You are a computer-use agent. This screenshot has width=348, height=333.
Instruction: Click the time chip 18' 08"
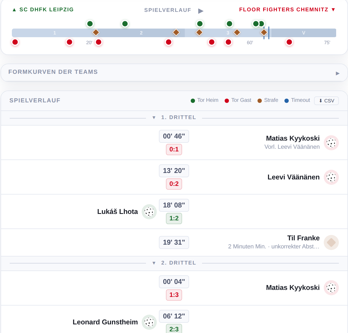[174, 205]
